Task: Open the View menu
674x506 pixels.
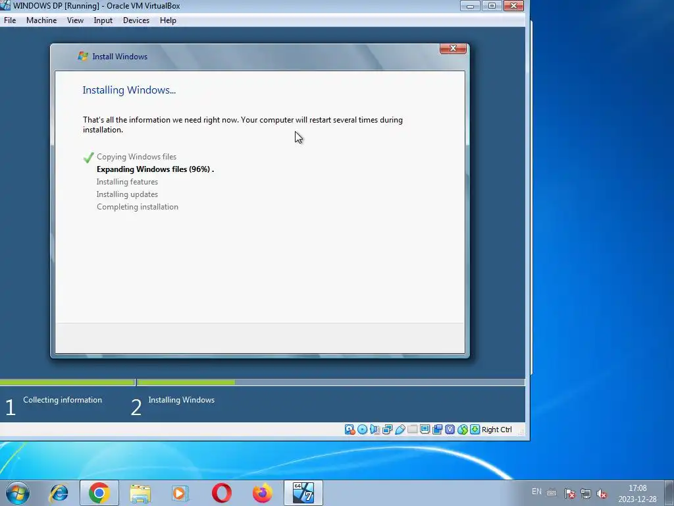Action: click(75, 20)
